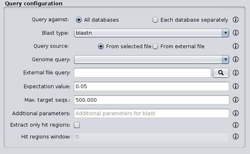250x154 pixels.
Task: Click the Query source: label
Action: coord(51,46)
